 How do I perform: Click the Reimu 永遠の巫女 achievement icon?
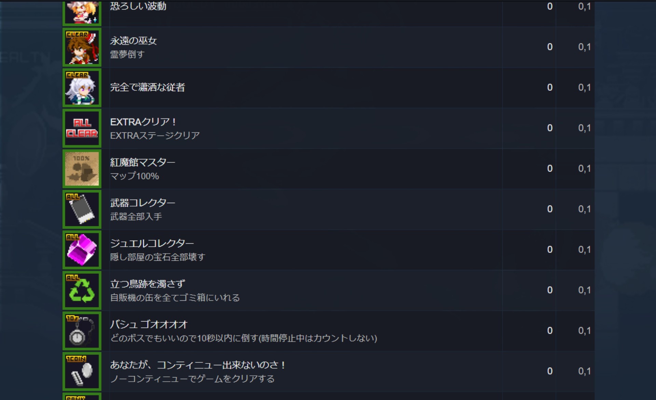pyautogui.click(x=82, y=47)
